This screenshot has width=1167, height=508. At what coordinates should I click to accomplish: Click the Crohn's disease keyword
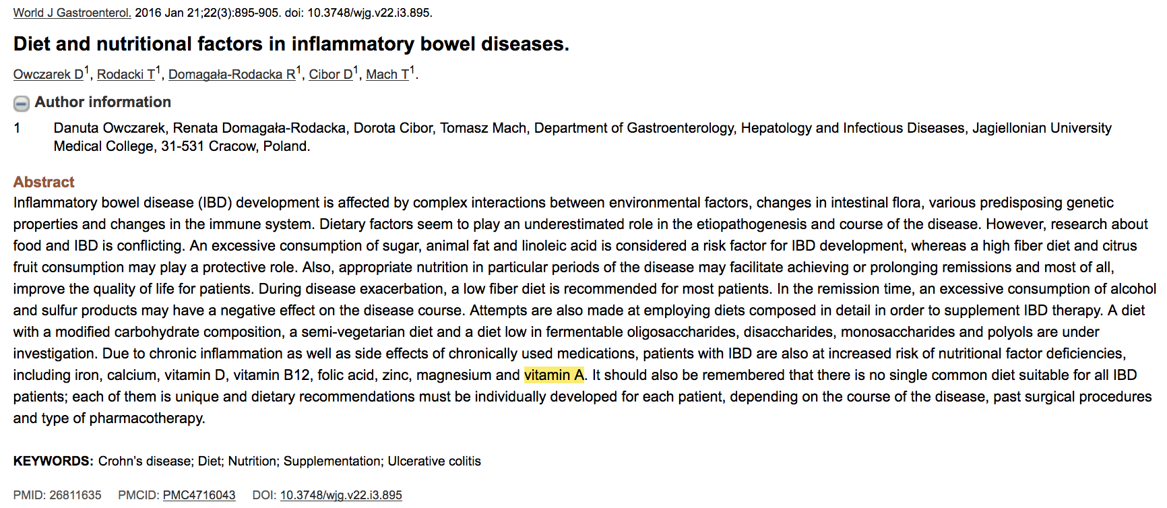tap(144, 462)
